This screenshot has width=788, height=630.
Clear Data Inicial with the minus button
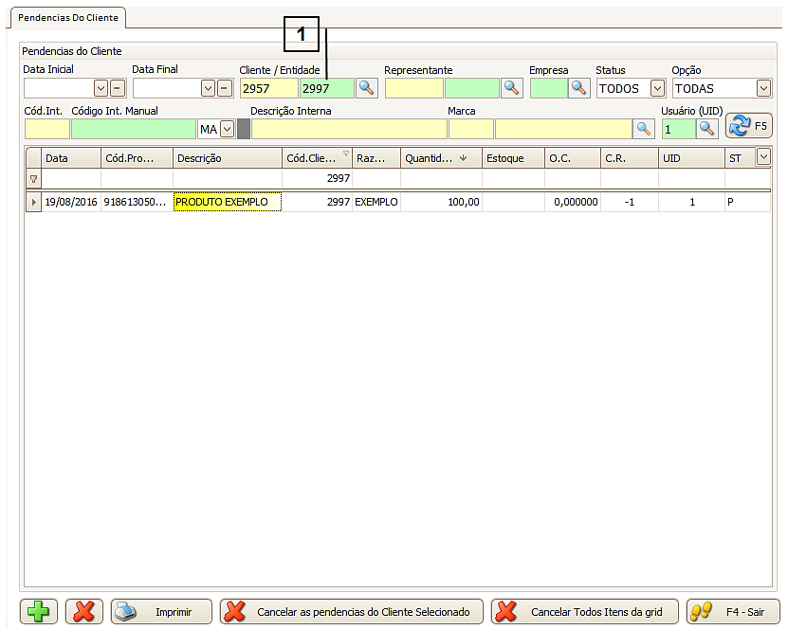117,88
